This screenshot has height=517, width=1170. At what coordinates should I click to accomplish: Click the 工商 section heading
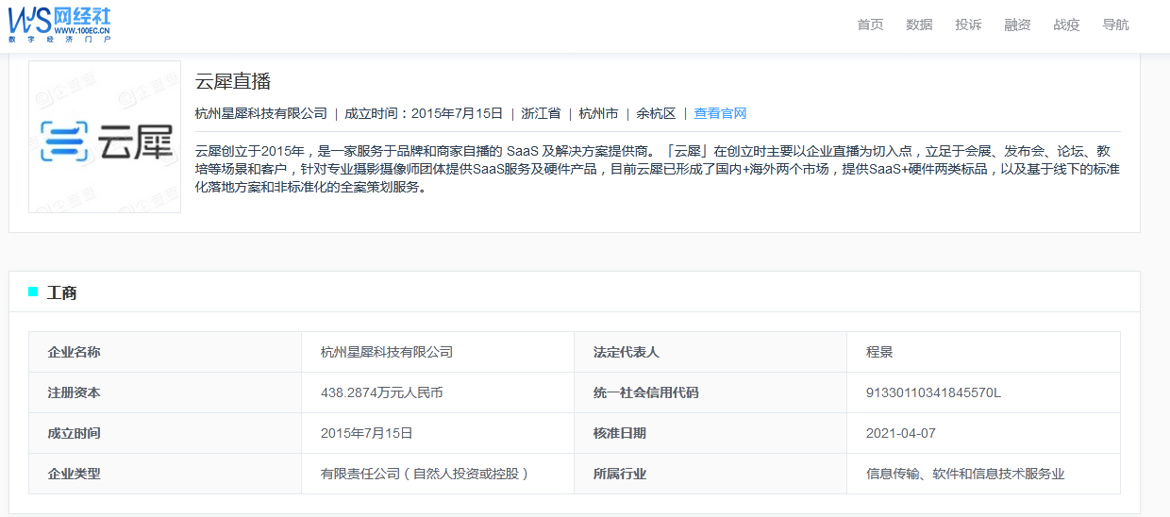(x=61, y=293)
